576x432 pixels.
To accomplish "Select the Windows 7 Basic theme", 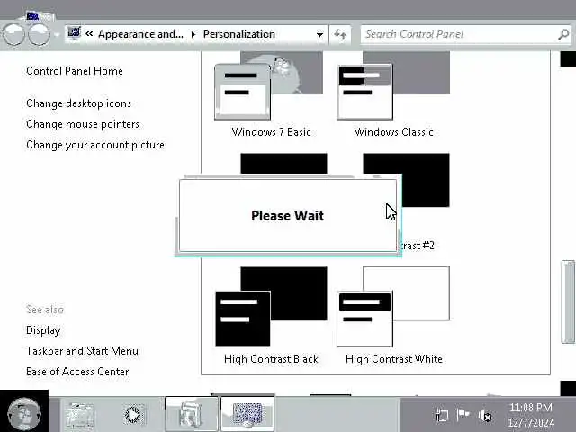I will point(271,94).
